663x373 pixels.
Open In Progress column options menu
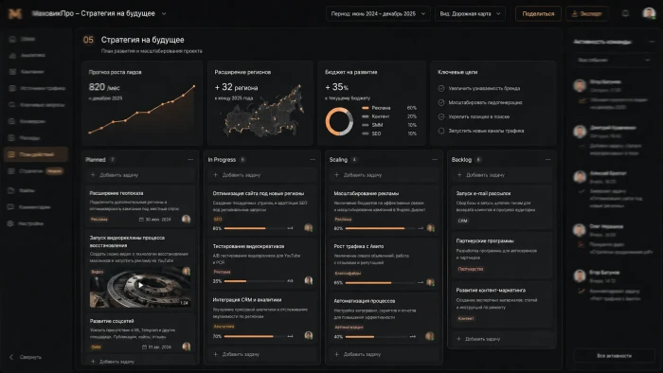coord(313,160)
